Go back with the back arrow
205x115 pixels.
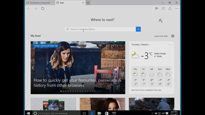coord(29,9)
